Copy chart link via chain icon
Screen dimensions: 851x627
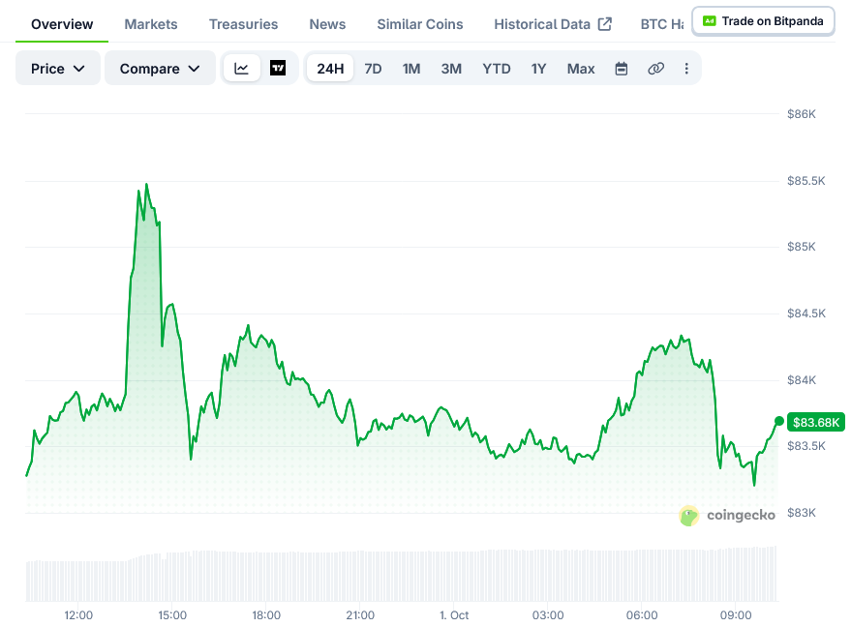click(655, 69)
